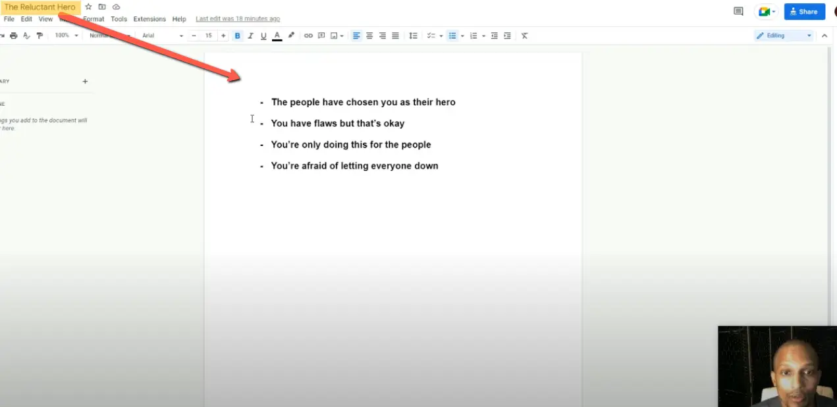Open the 'Last edit was 18 minutes ago' link
The width and height of the screenshot is (837, 407).
click(x=238, y=19)
